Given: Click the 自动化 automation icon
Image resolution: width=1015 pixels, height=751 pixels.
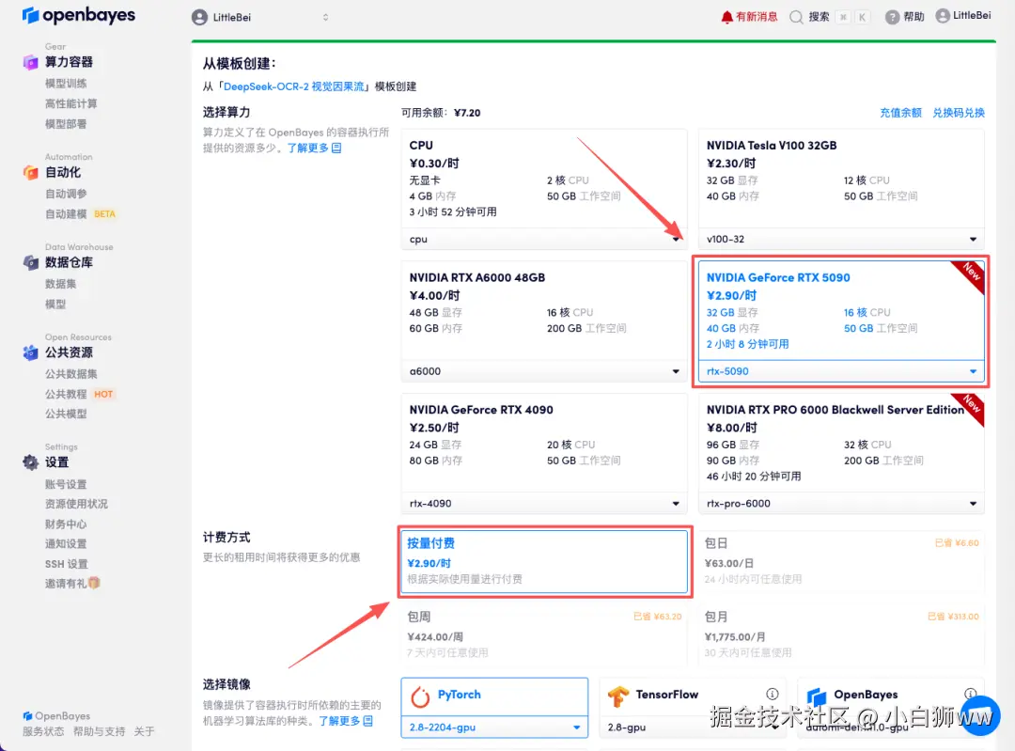Looking at the screenshot, I should tap(30, 172).
